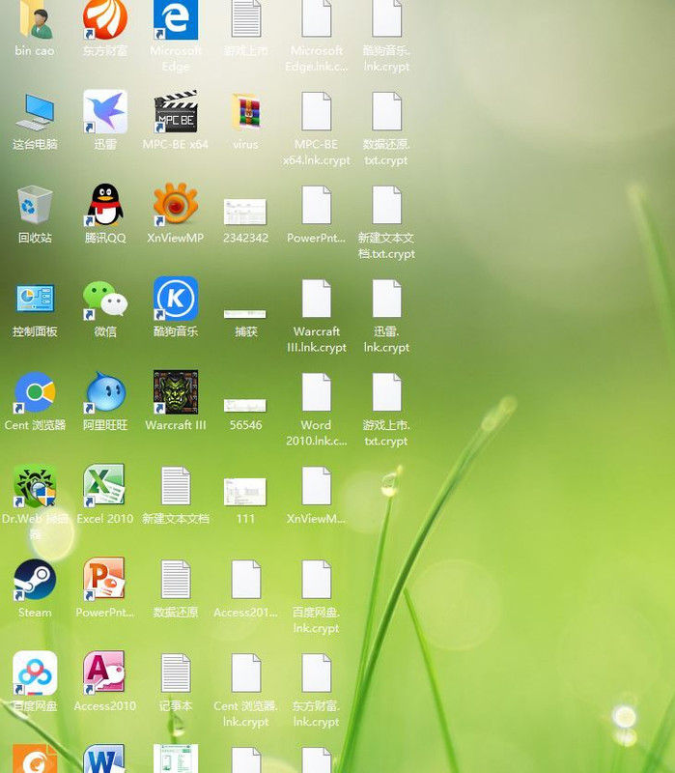
Task: Launch Word shortcut in bottom row
Action: click(105, 759)
